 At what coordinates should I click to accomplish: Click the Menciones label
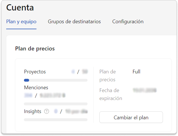(36, 88)
